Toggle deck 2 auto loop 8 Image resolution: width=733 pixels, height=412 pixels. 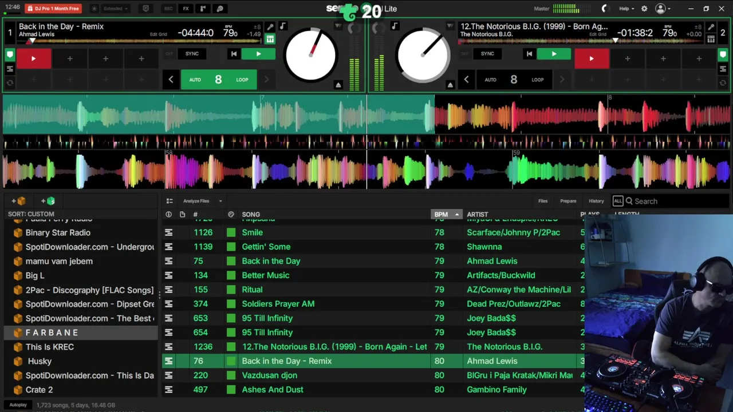click(514, 80)
